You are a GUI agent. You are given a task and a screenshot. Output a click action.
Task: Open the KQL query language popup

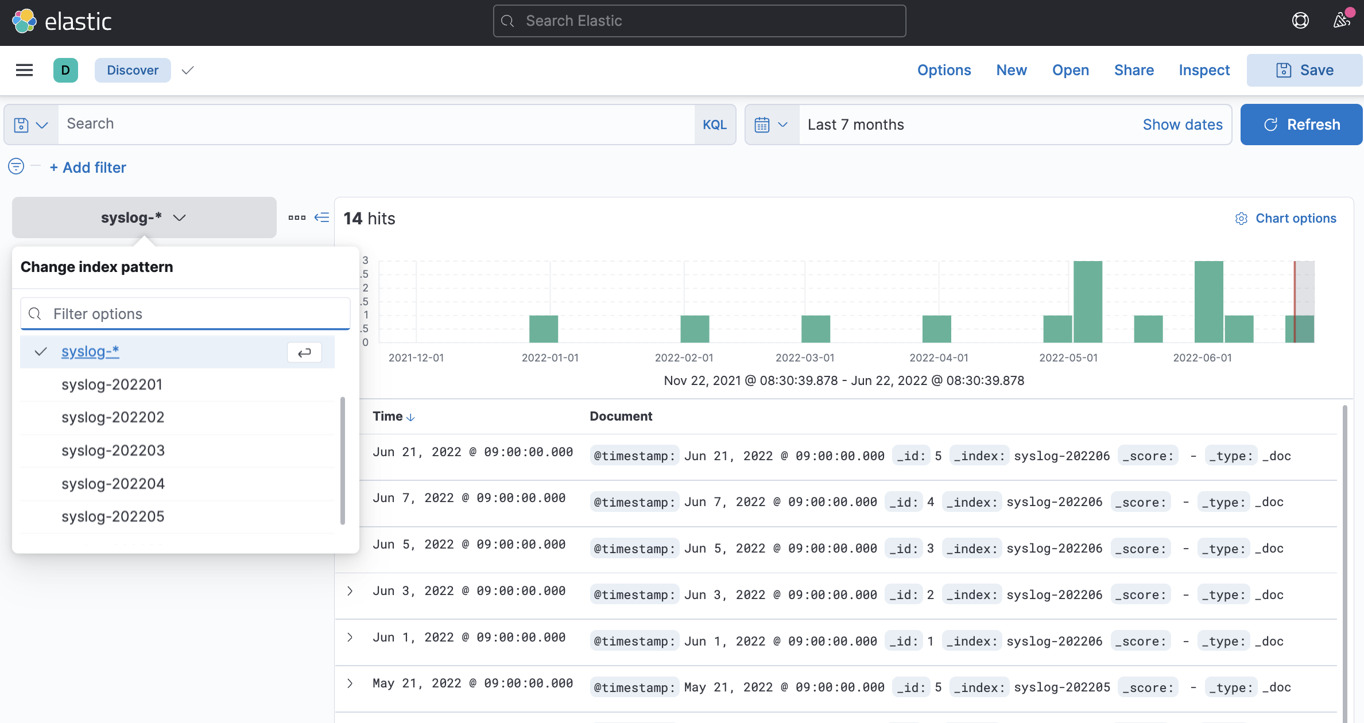[x=714, y=124]
